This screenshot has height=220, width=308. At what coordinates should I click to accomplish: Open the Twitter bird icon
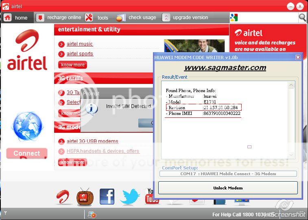pos(130,197)
